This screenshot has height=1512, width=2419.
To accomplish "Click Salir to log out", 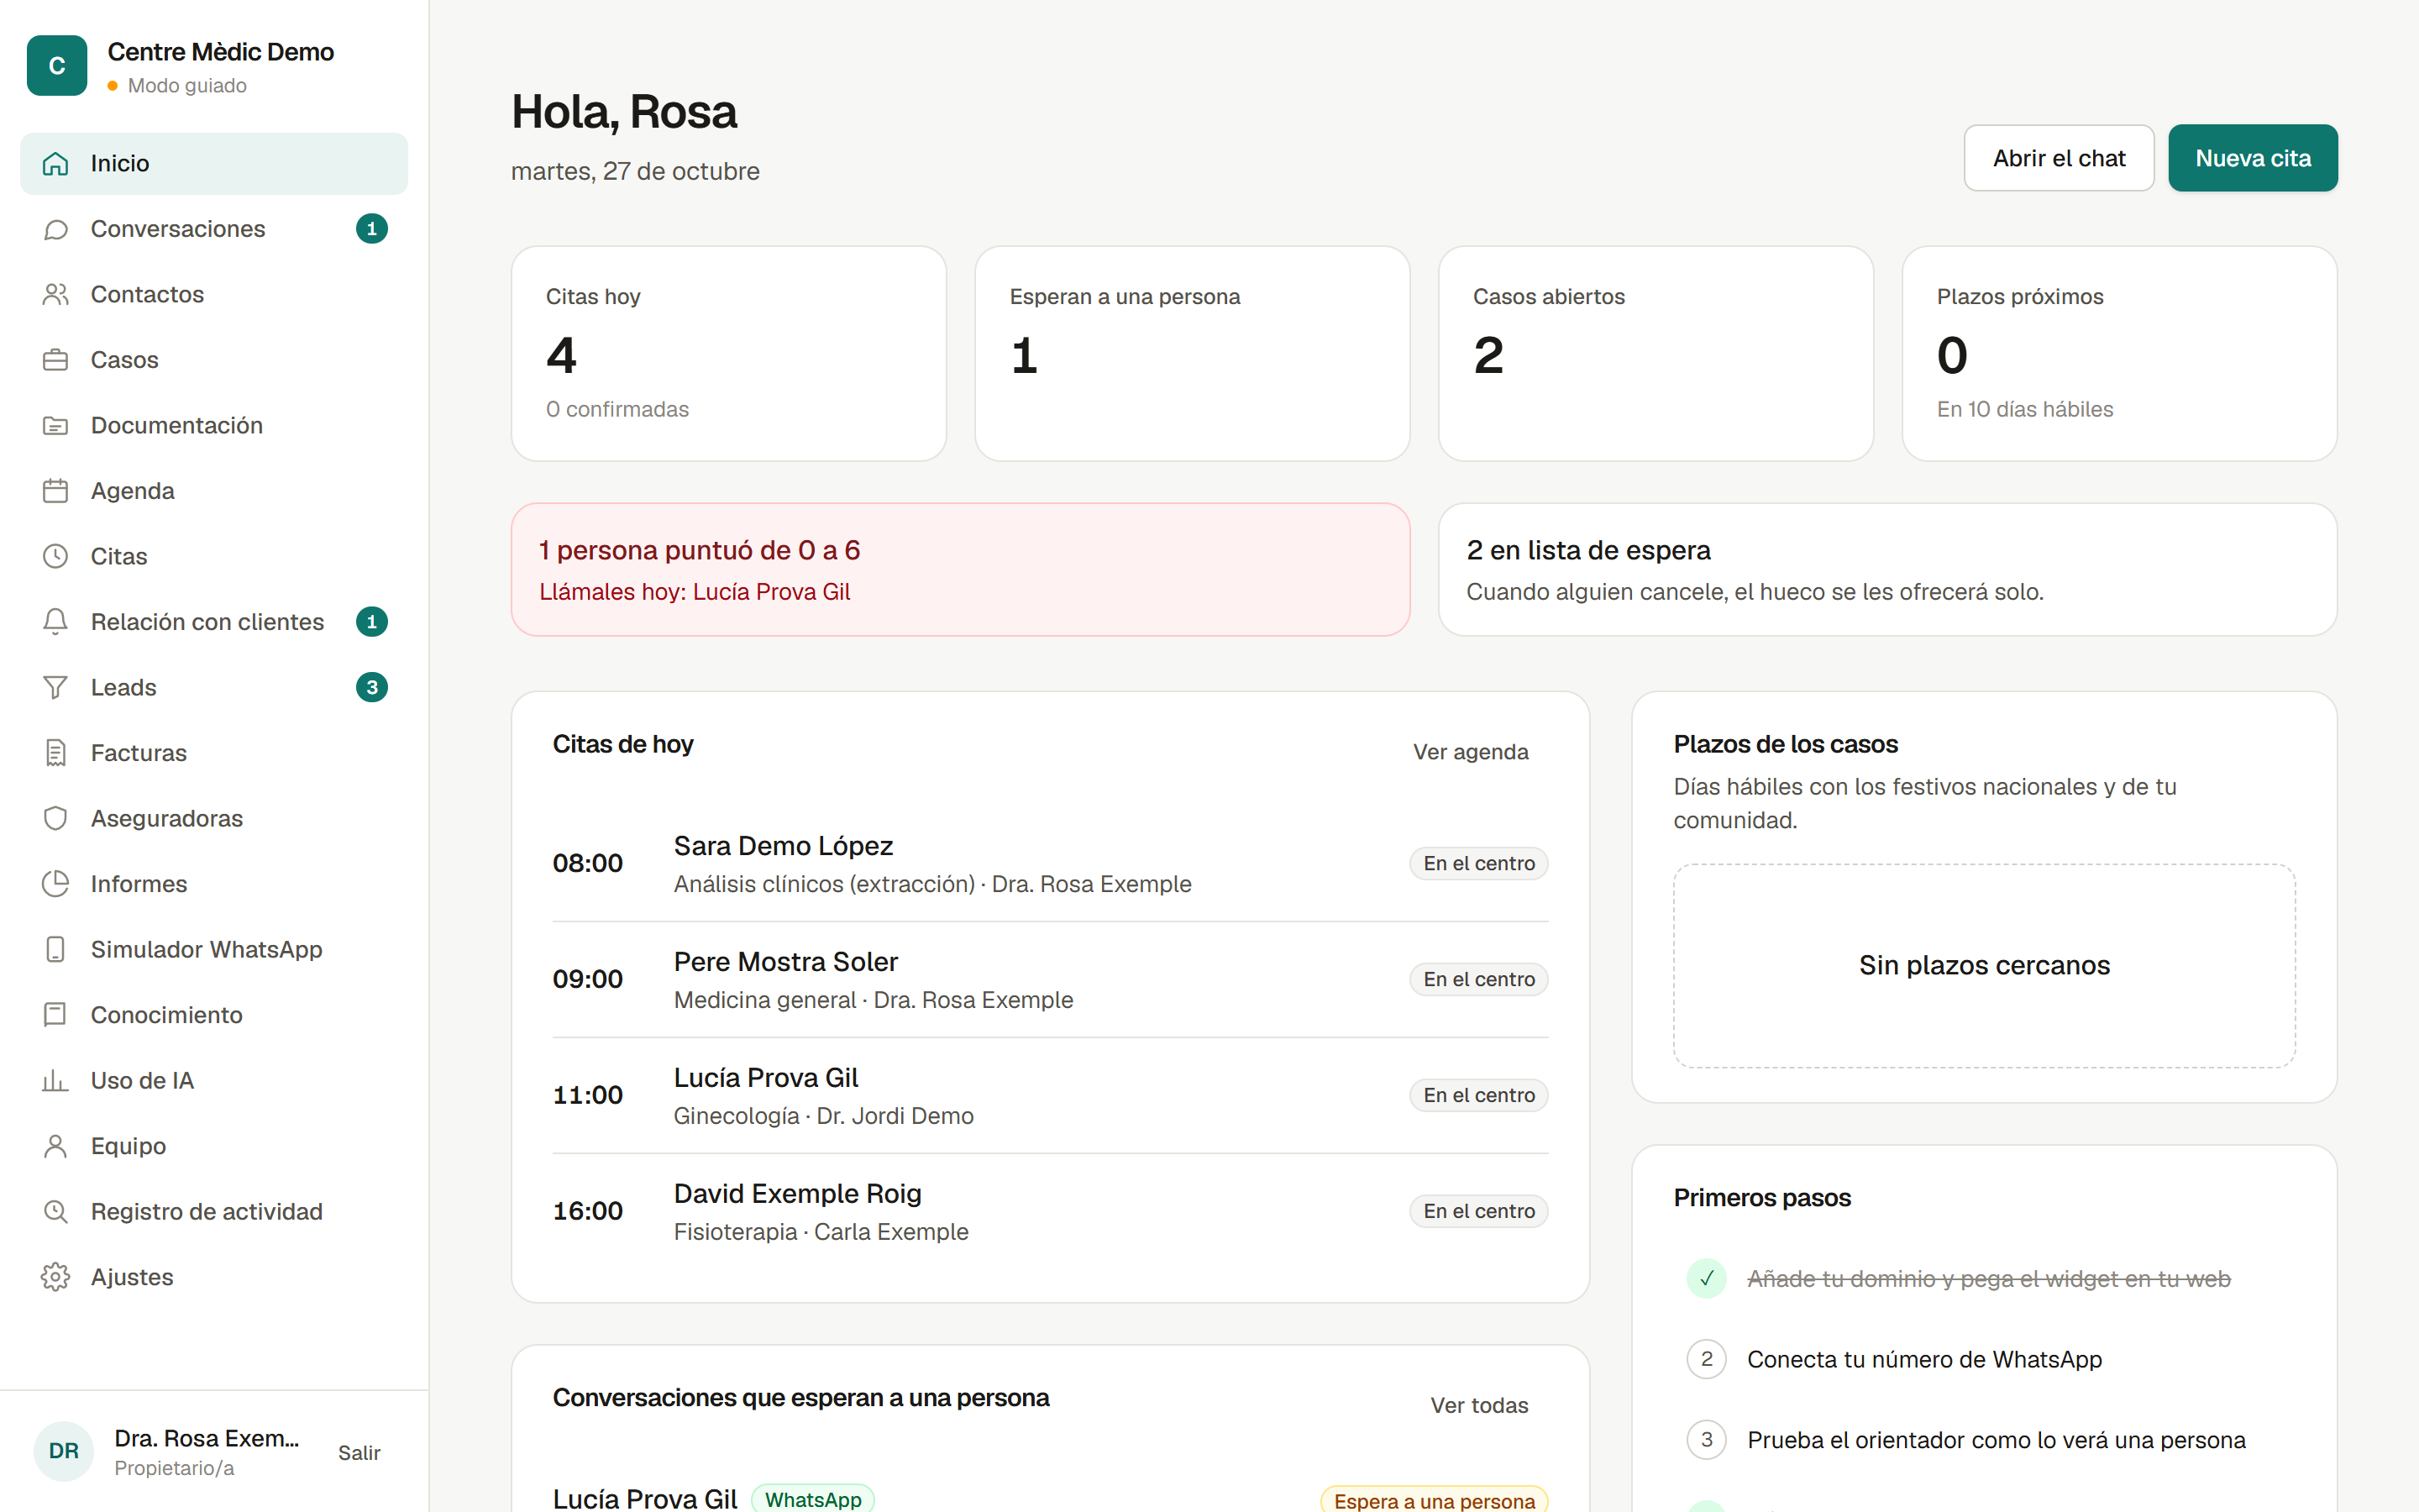I will point(359,1453).
